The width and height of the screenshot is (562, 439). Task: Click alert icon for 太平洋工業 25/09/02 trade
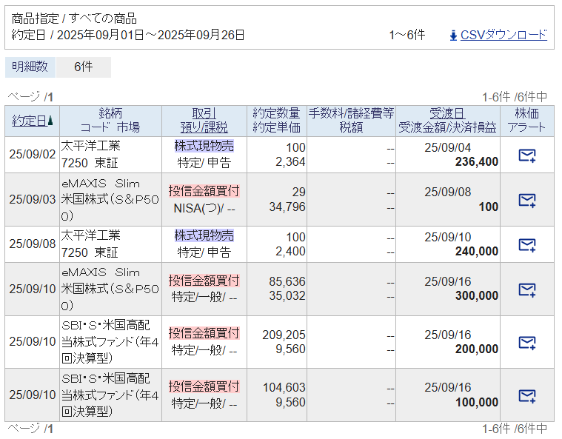[x=526, y=155]
